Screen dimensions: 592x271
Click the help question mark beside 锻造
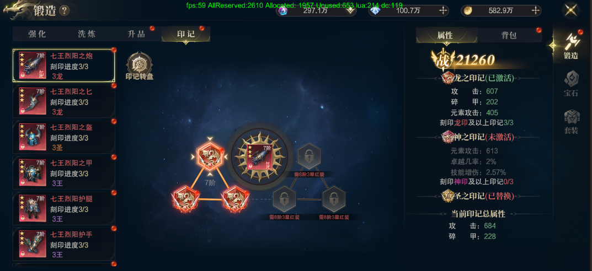click(x=64, y=10)
